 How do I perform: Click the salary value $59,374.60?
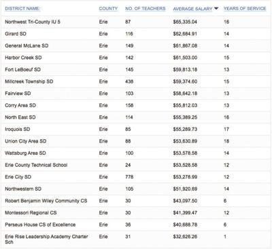pyautogui.click(x=185, y=81)
